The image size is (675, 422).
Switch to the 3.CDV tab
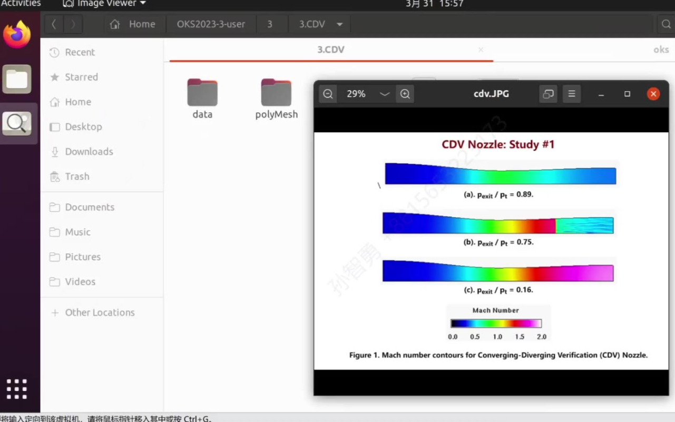(x=330, y=50)
